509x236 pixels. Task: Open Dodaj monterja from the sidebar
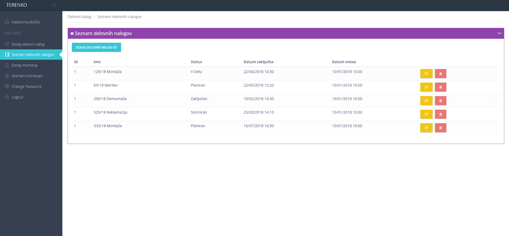[24, 65]
